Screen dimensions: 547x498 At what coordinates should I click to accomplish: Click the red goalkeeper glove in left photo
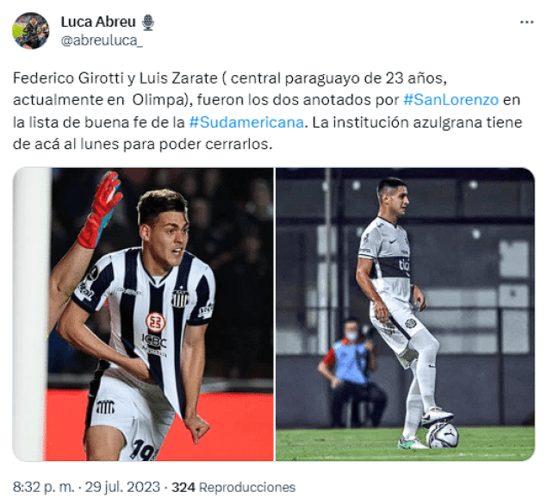pos(99,209)
